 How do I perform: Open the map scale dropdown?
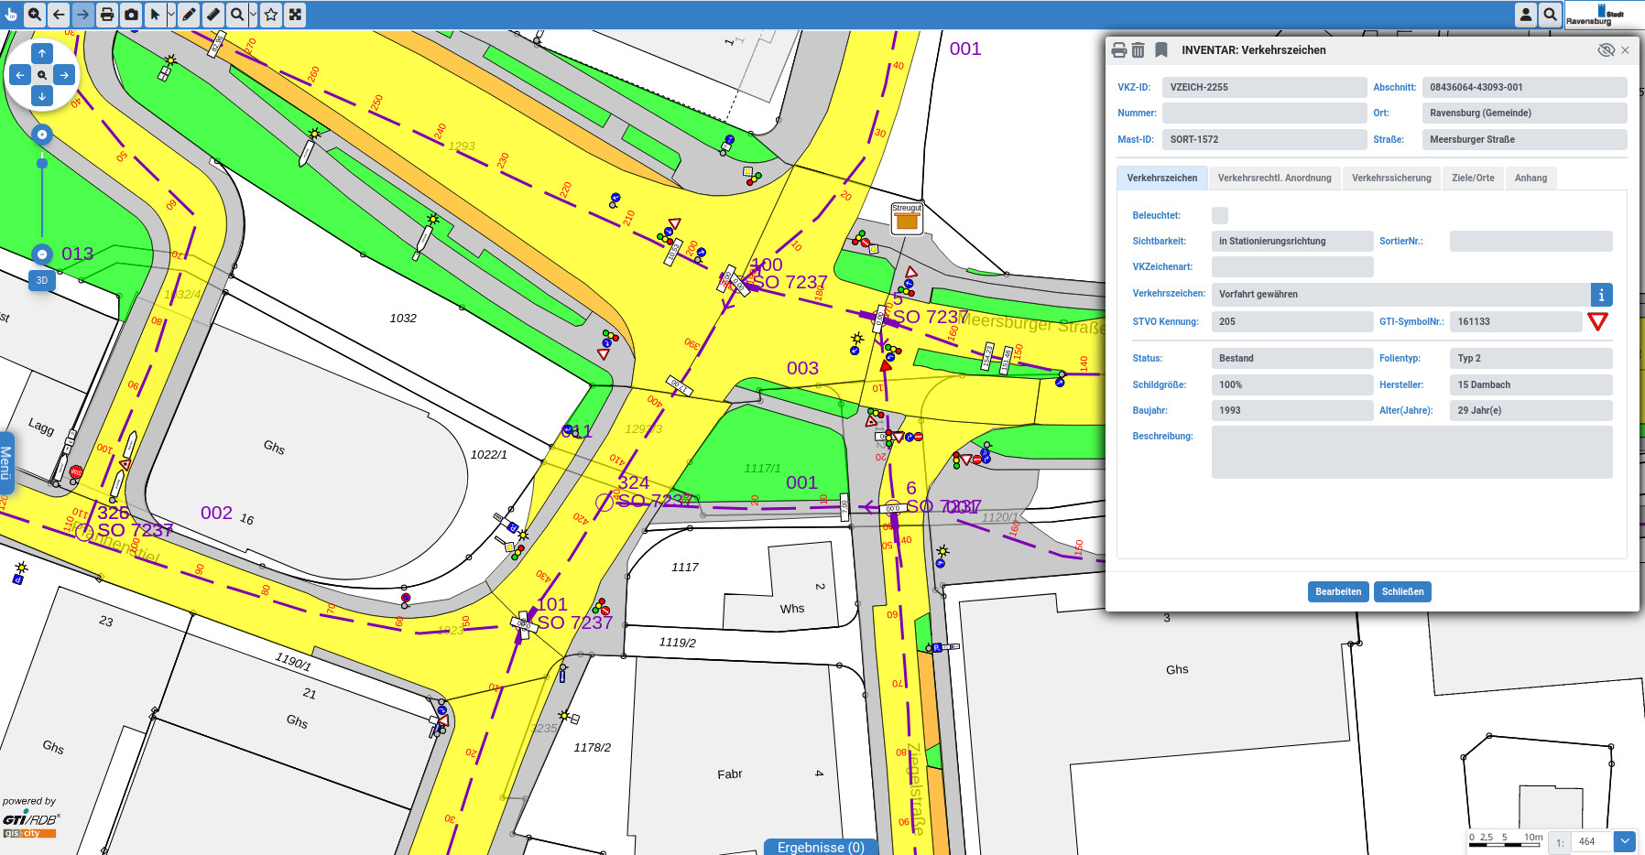(1625, 841)
